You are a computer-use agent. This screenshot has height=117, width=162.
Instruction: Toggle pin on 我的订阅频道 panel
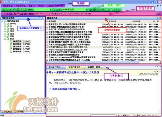[x=40, y=18]
